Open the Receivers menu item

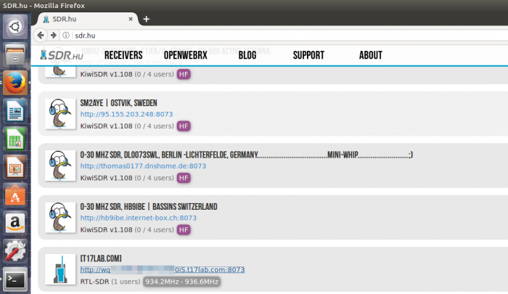coord(123,55)
